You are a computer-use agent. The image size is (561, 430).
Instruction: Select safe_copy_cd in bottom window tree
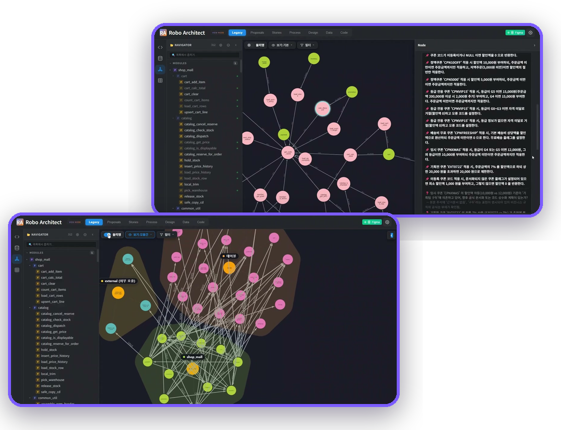click(51, 392)
